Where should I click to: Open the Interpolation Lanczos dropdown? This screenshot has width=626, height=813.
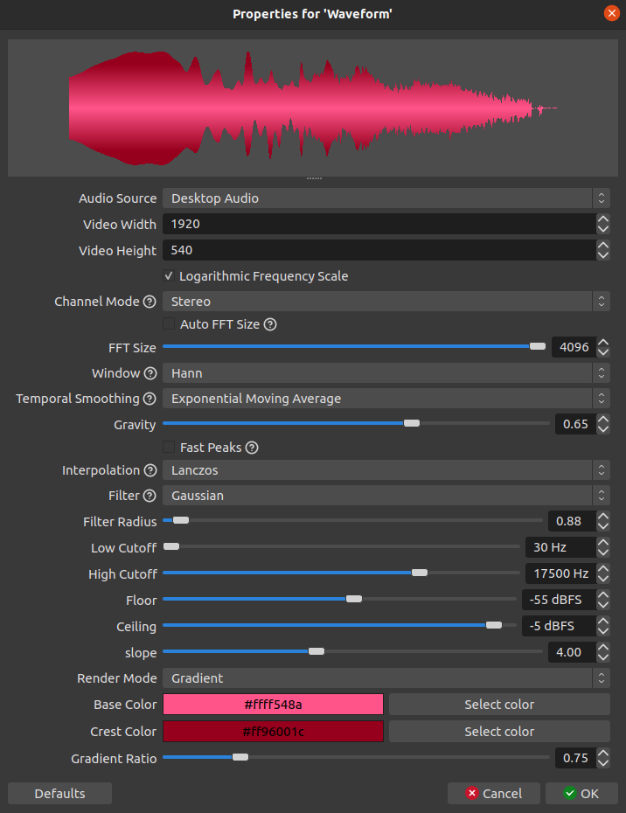[386, 470]
